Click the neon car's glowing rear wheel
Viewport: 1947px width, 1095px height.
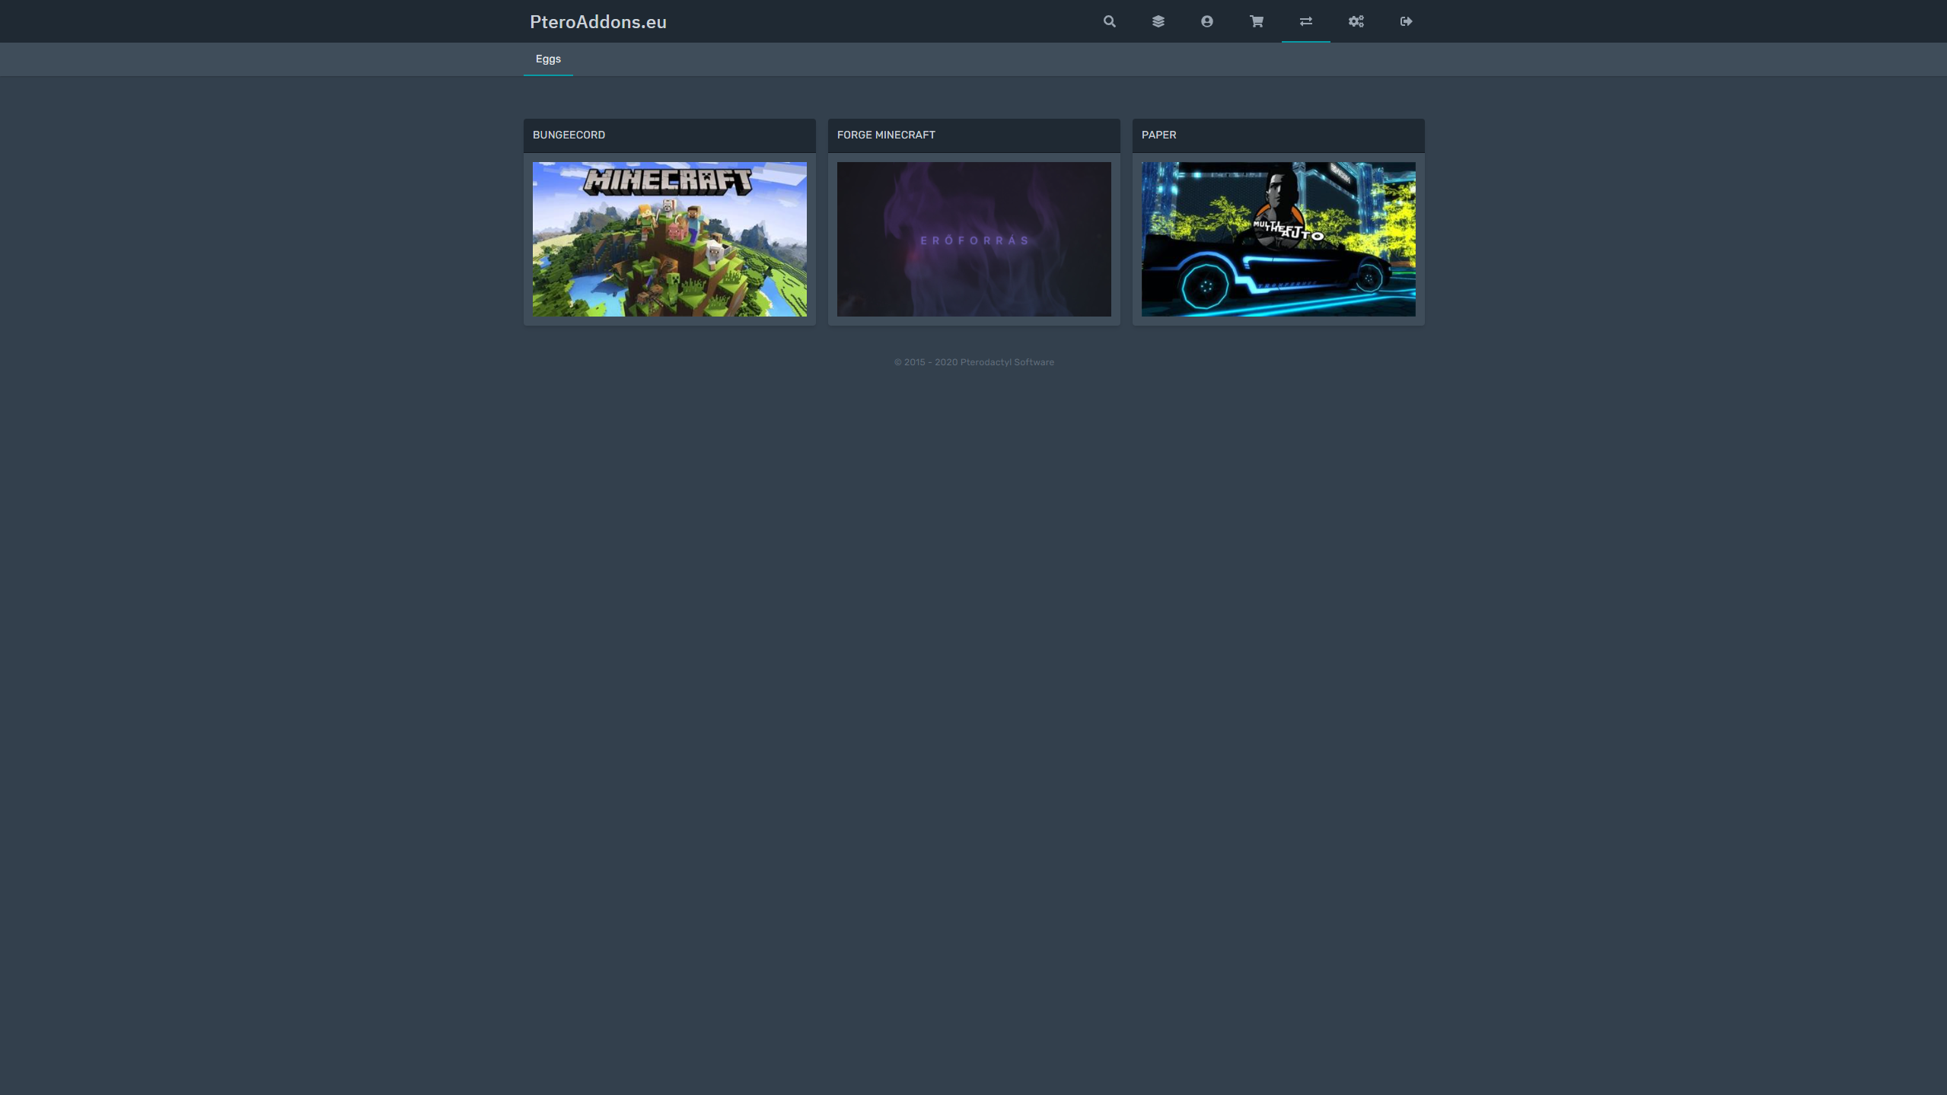point(1206,286)
